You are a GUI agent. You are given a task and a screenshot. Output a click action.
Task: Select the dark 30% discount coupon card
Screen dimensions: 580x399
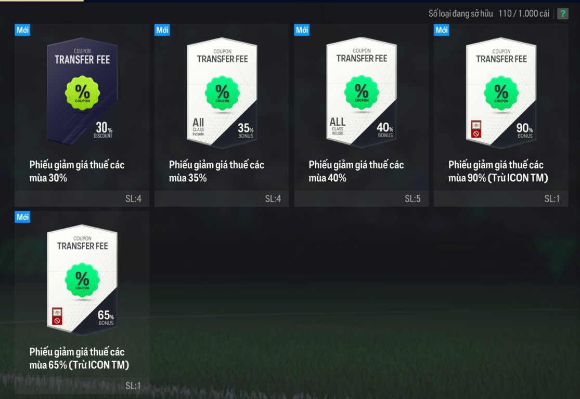click(x=82, y=91)
